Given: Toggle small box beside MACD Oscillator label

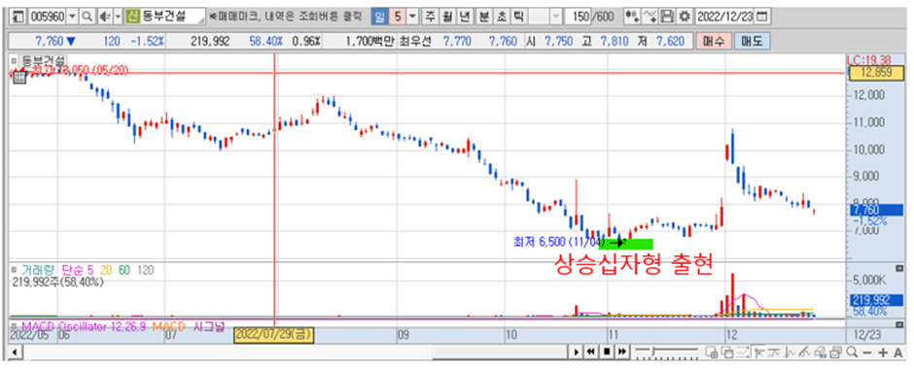Looking at the screenshot, I should tap(14, 326).
